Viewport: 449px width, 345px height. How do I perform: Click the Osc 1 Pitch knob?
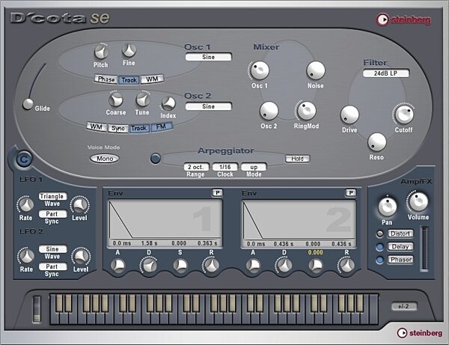pos(101,52)
